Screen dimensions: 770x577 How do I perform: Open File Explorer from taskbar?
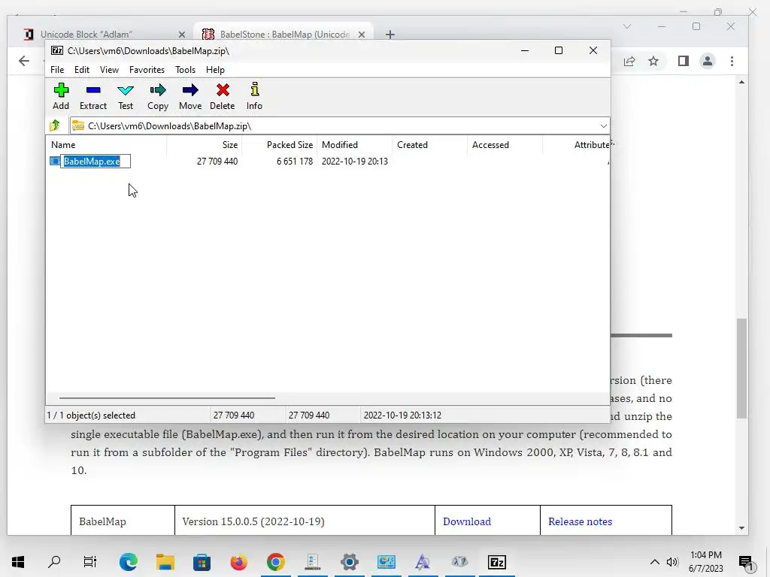(165, 562)
